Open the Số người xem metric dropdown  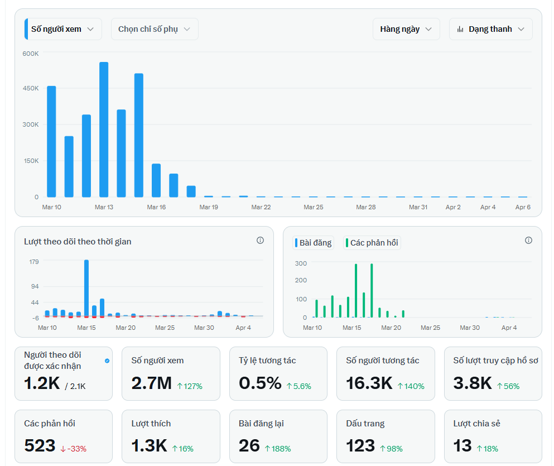pyautogui.click(x=63, y=29)
